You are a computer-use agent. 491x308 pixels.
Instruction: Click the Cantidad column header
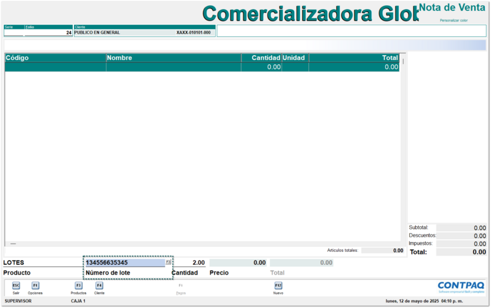[x=262, y=58]
